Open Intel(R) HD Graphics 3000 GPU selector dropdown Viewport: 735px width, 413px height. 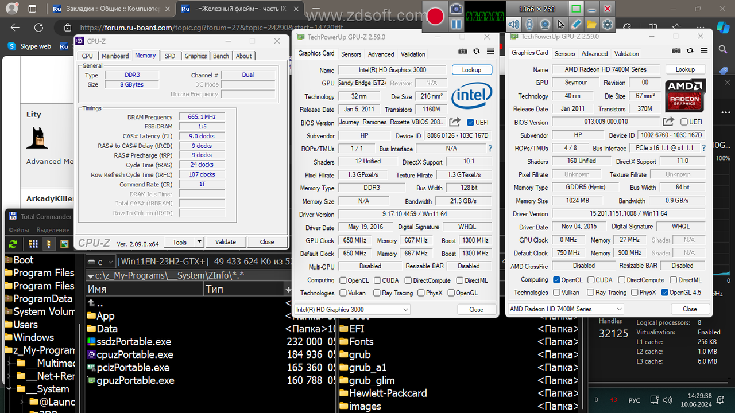tap(352, 310)
